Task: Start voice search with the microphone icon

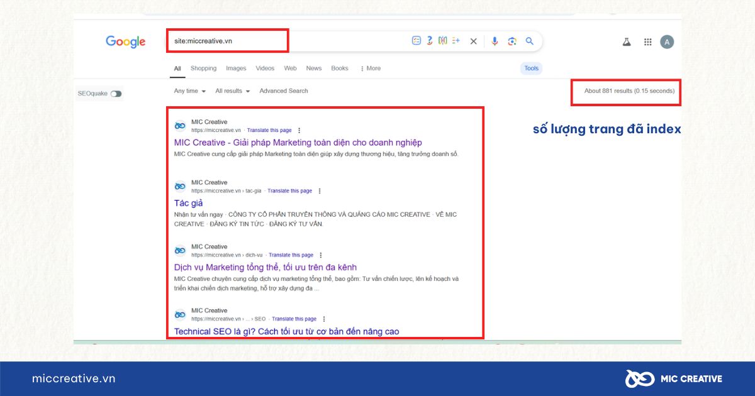Action: [x=495, y=41]
